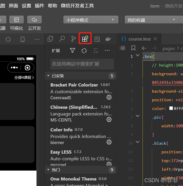The width and height of the screenshot is (183, 186).
Task: Filter extensions with funnel icon
Action: (x=72, y=51)
